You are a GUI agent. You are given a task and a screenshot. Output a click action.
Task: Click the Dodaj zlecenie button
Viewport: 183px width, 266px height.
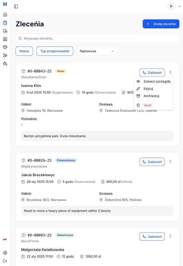(x=161, y=24)
